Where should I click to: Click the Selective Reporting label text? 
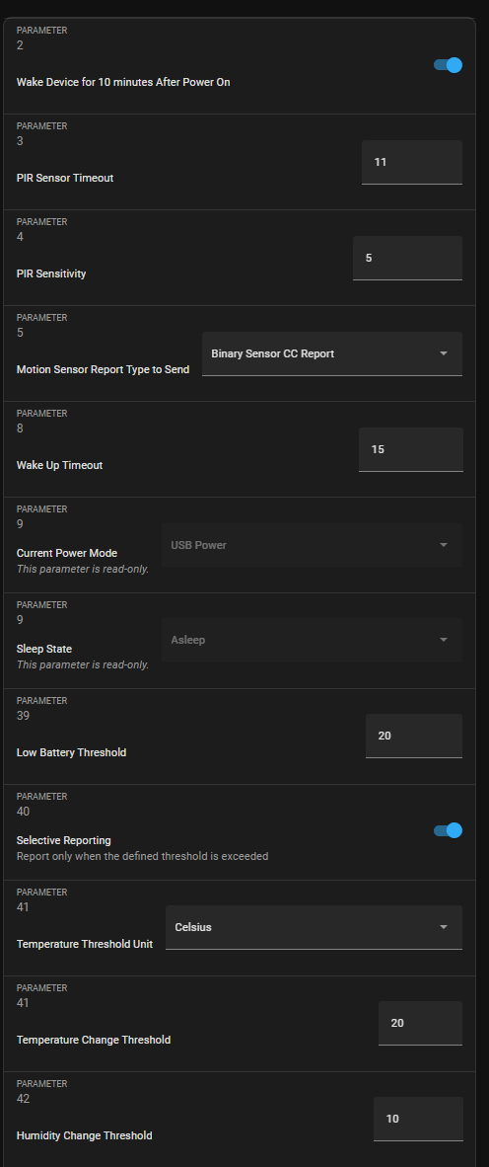[x=64, y=840]
